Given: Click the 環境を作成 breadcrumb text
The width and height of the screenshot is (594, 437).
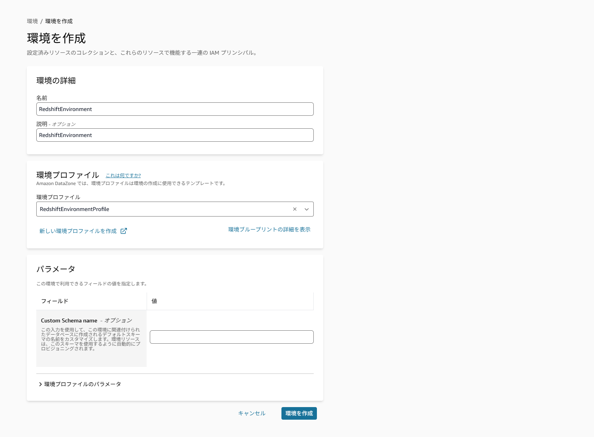Looking at the screenshot, I should [59, 21].
